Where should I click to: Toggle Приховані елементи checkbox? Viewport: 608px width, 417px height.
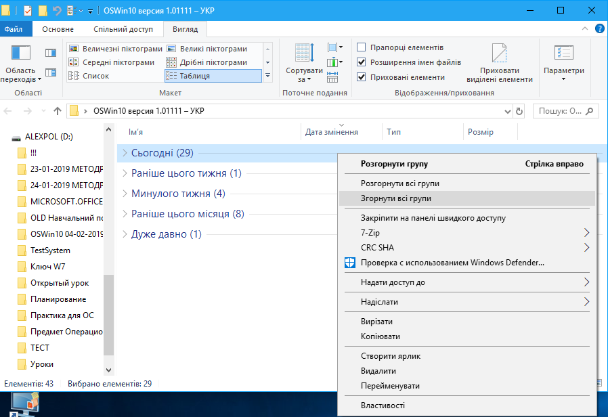tap(361, 76)
